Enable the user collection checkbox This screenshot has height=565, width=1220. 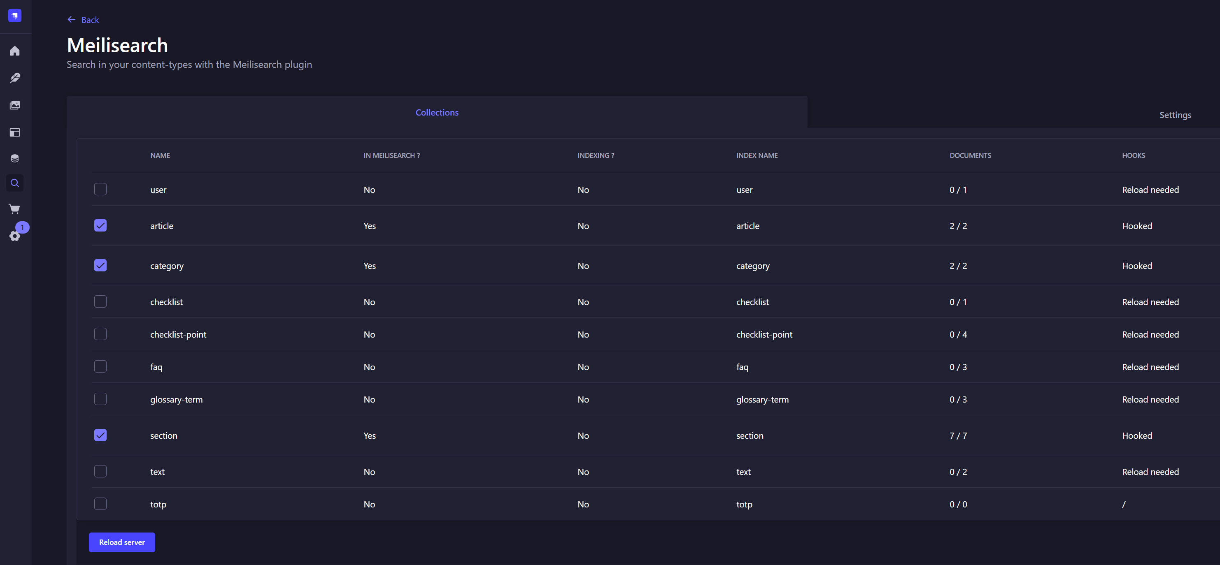[100, 189]
